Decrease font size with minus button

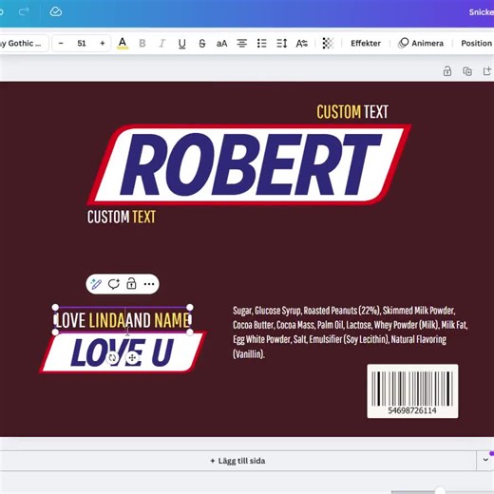tap(61, 43)
